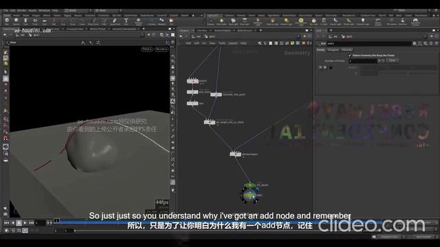Image resolution: width=440 pixels, height=247 pixels.
Task: Open the No cam camera dropdown
Action: coord(162,49)
